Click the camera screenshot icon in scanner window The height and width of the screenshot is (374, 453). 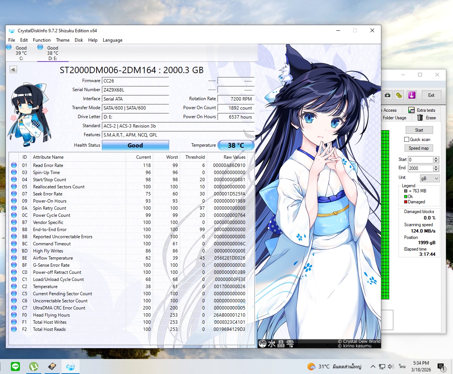387,95
